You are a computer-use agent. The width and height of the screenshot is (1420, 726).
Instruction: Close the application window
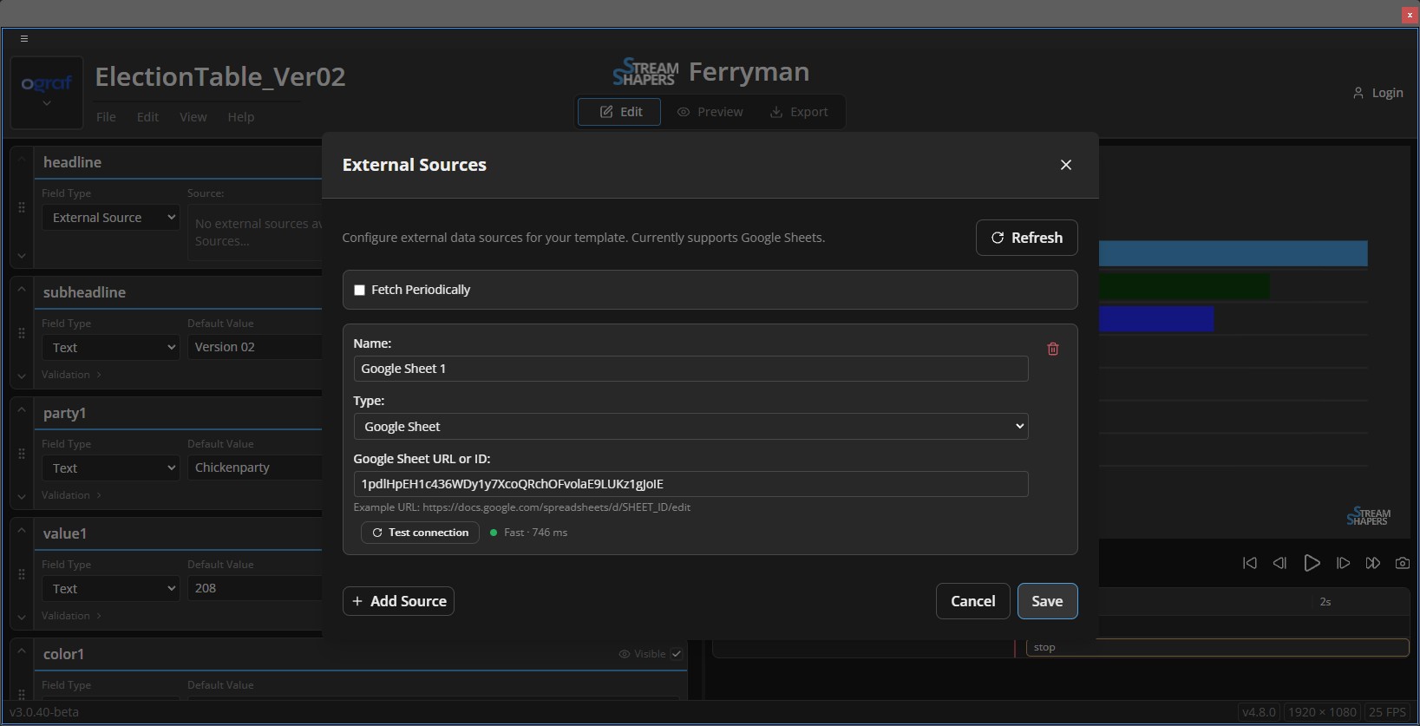pyautogui.click(x=1410, y=15)
